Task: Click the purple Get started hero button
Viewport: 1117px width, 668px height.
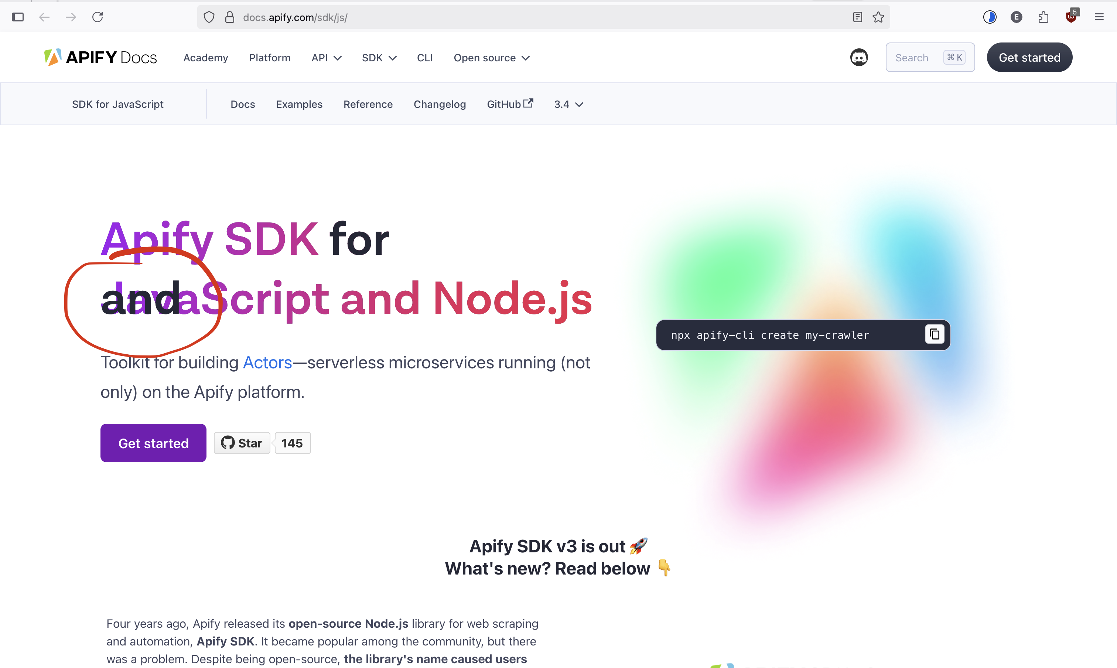Action: click(x=153, y=443)
